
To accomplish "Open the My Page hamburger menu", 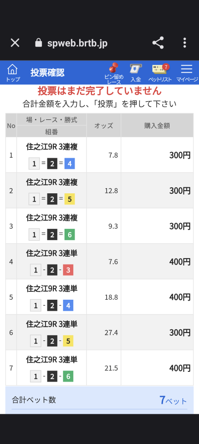I will tap(187, 73).
